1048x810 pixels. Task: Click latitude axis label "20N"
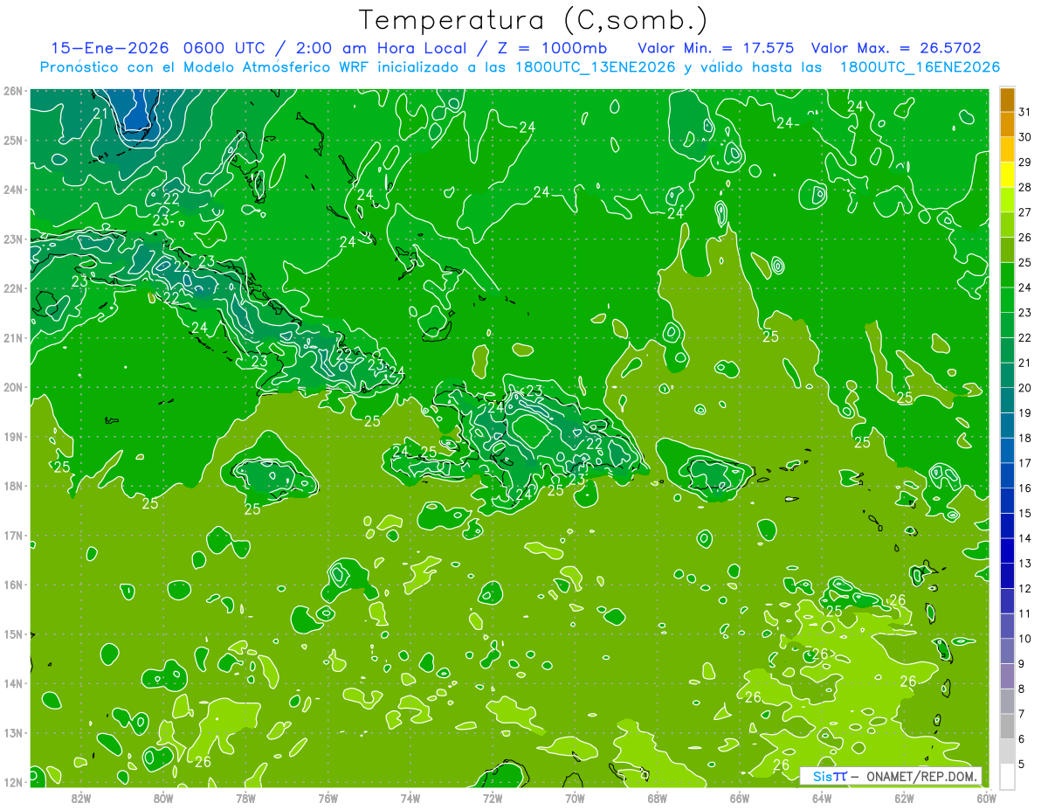[x=12, y=387]
